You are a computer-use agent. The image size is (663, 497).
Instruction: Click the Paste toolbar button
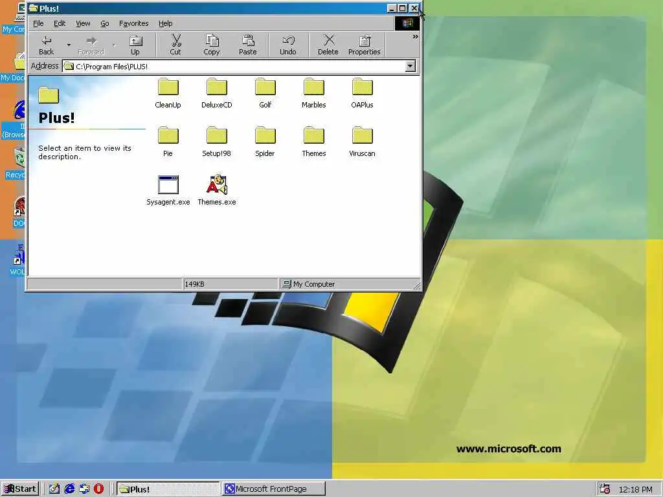coord(248,45)
